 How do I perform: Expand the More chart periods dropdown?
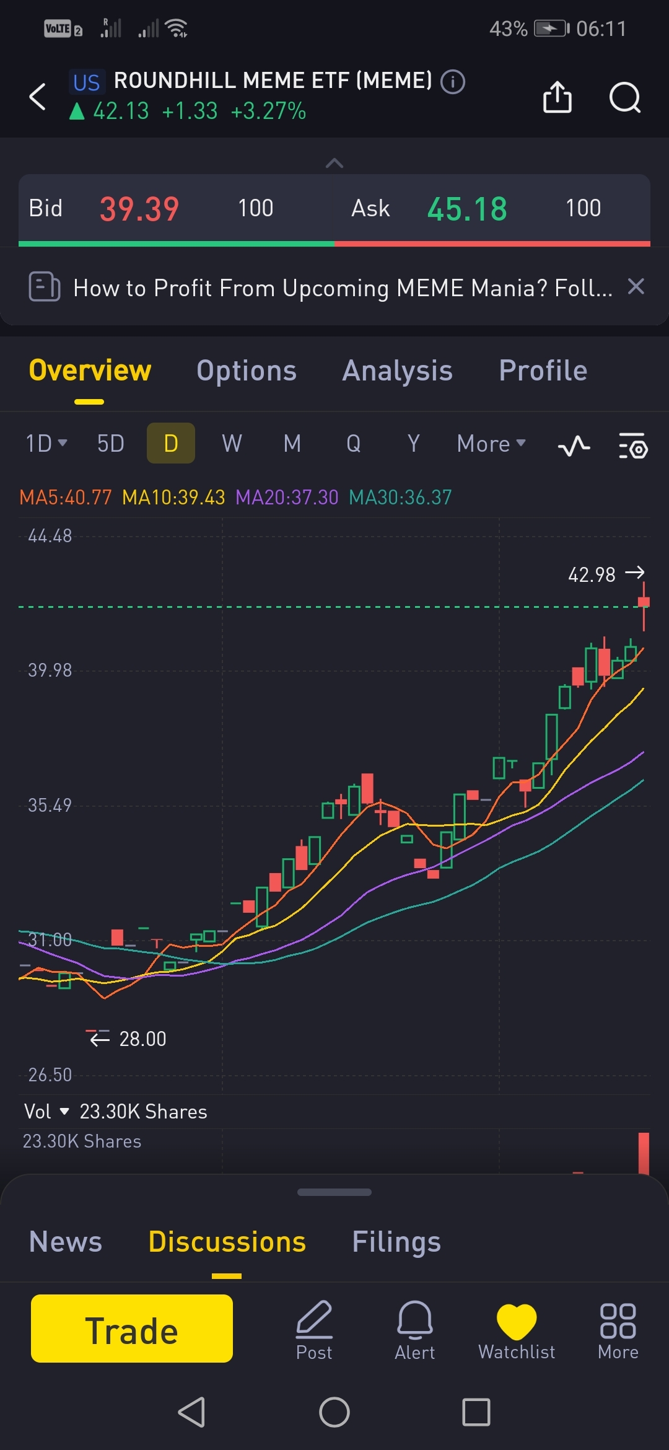pos(491,444)
